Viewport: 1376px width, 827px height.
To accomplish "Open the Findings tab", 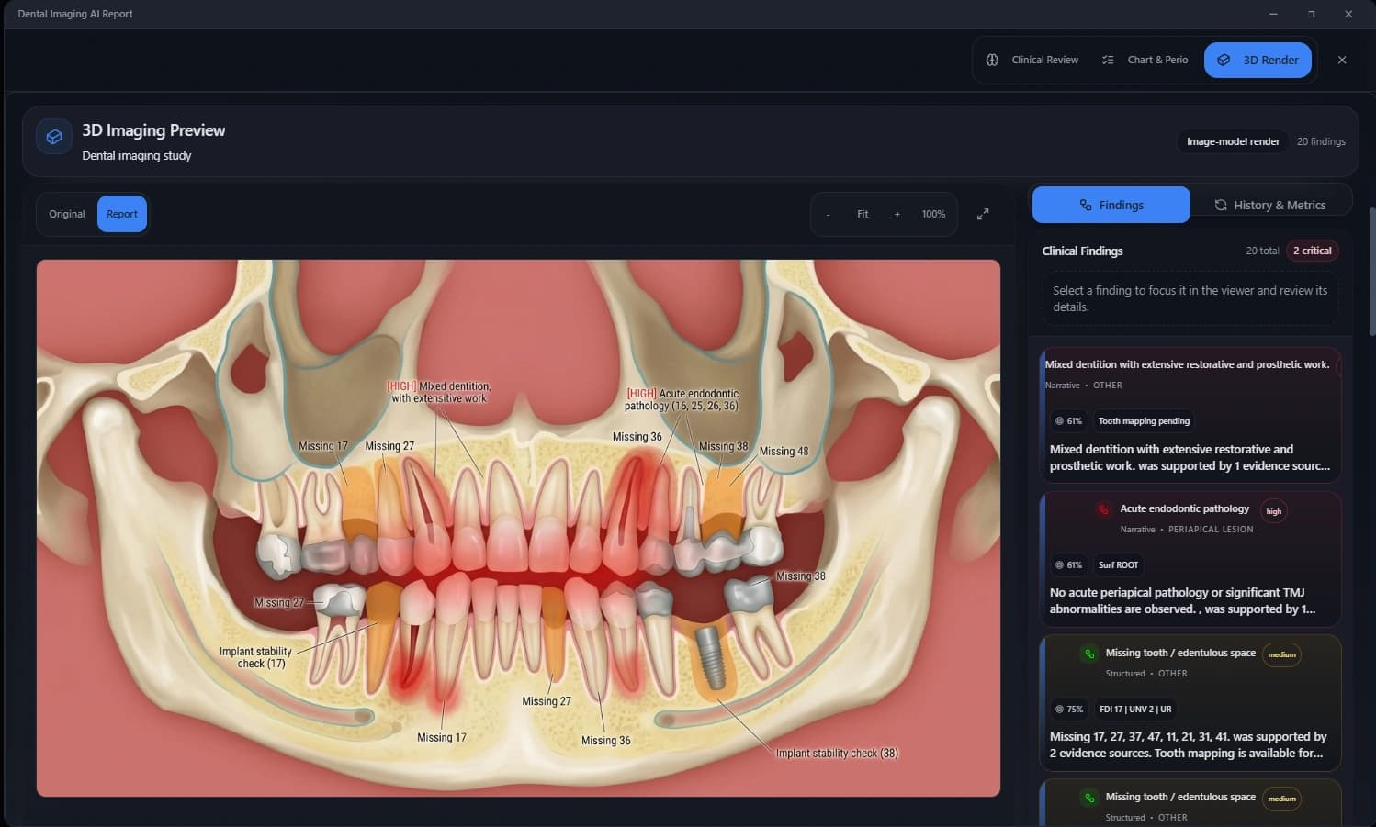I will pos(1111,205).
